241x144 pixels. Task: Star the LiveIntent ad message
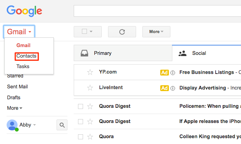tap(90, 88)
